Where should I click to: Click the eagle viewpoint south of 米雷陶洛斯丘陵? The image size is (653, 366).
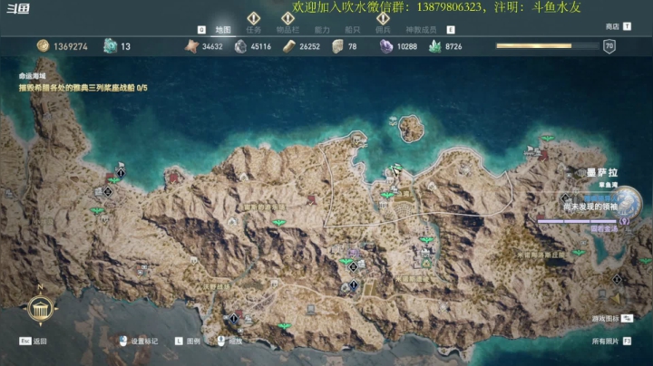[579, 253]
